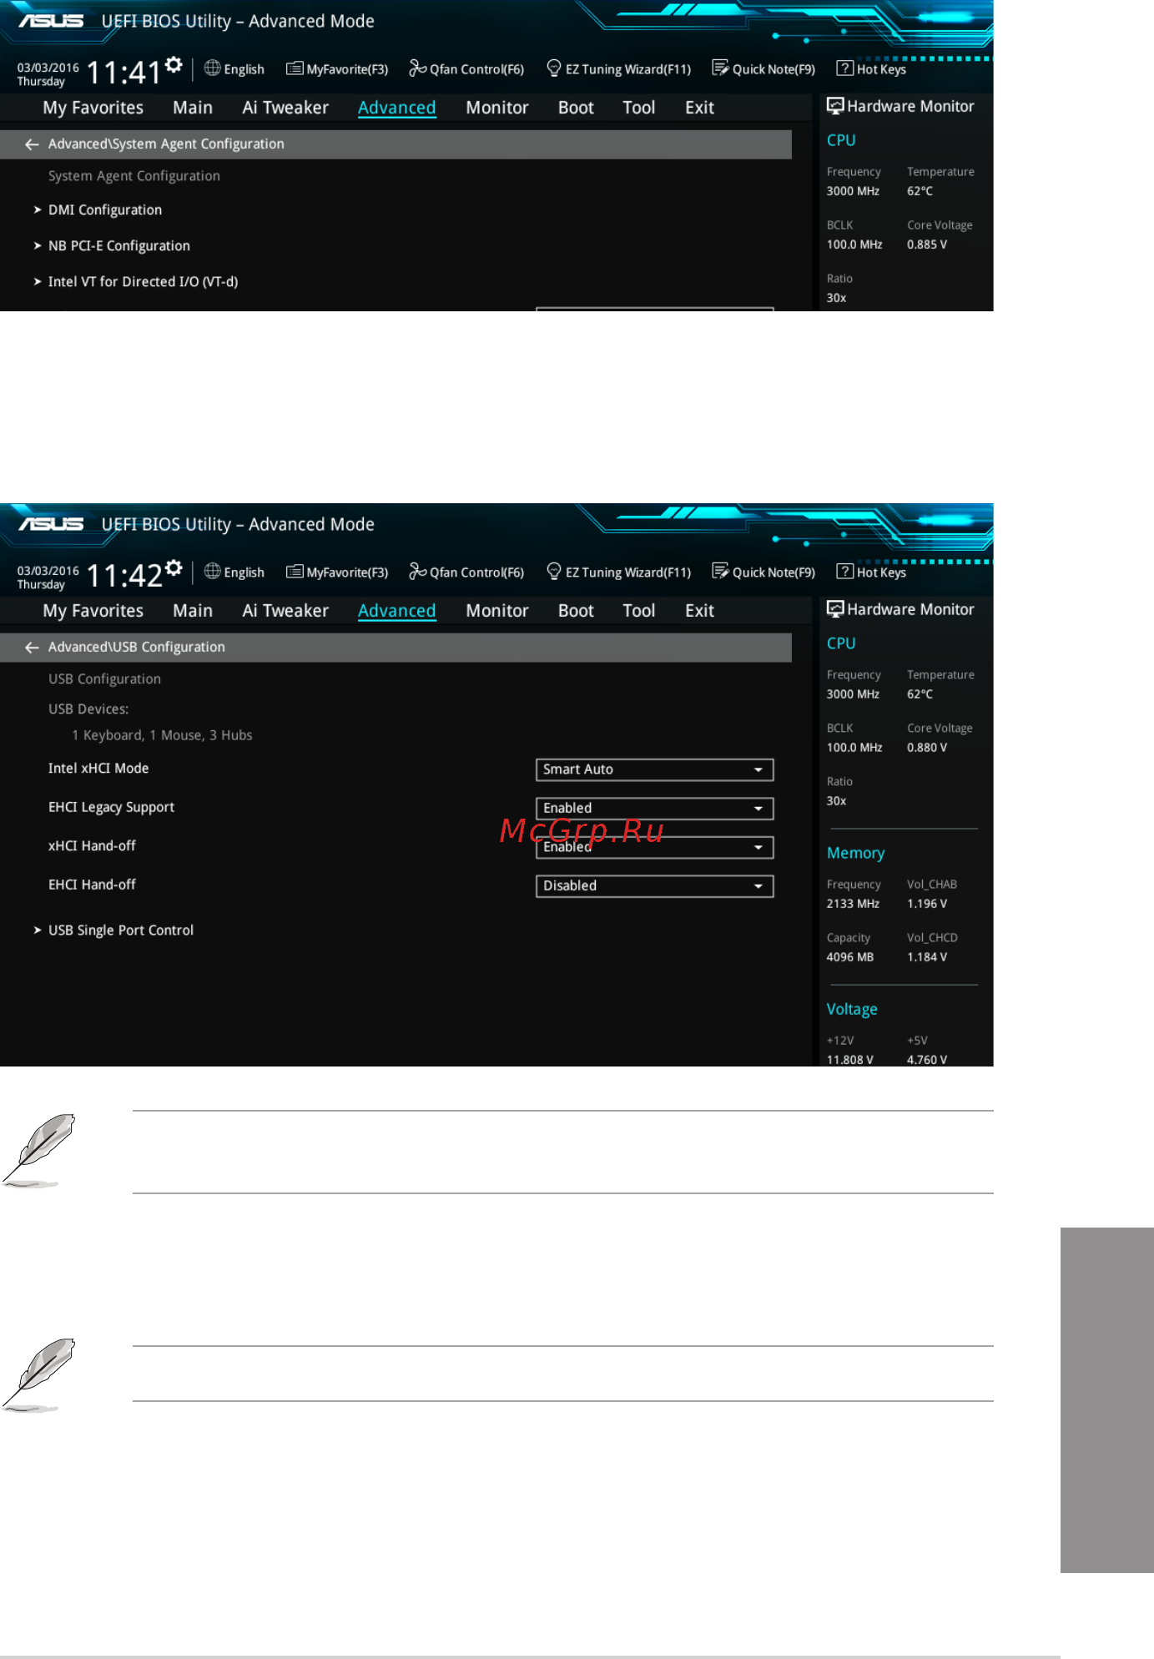Switch to Exit tab on the USB Configuration screen
1154x1659 pixels.
click(x=699, y=611)
